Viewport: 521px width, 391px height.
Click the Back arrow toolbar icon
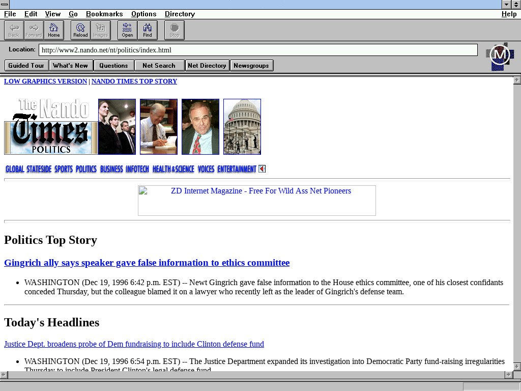[14, 30]
